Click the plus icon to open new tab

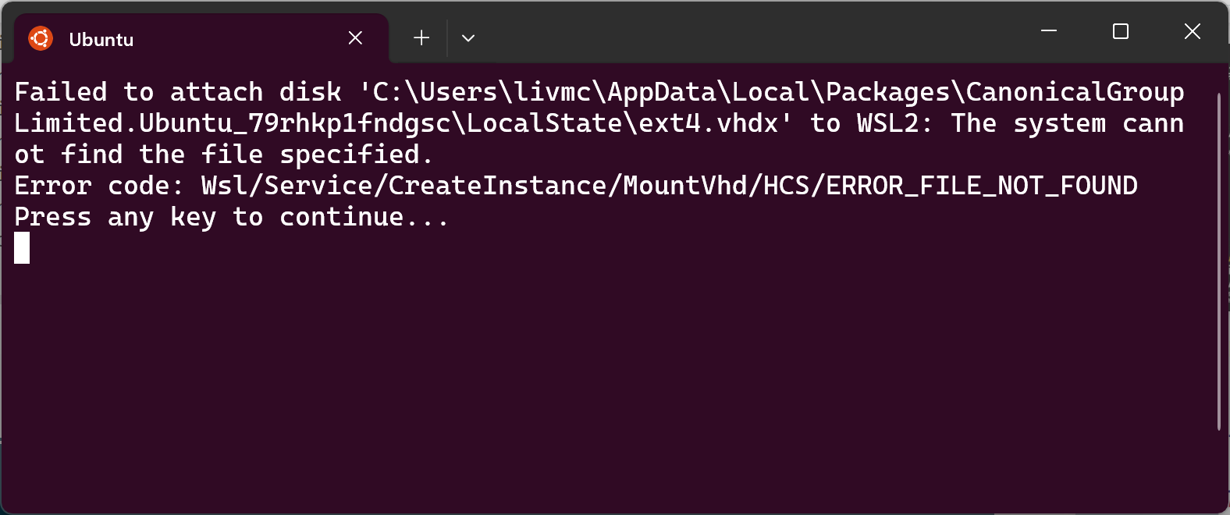tap(421, 37)
